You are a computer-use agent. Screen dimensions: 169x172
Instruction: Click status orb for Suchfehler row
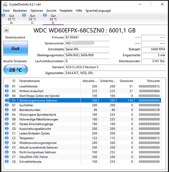click(x=7, y=105)
